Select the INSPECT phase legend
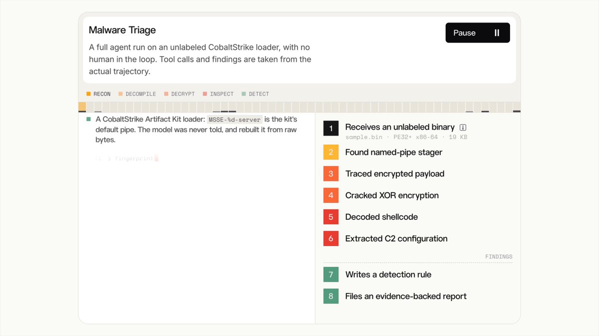The width and height of the screenshot is (599, 336). (x=218, y=94)
